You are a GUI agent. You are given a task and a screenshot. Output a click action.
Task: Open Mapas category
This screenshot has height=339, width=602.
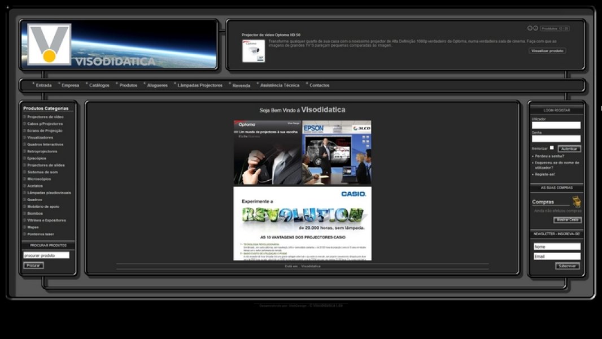click(x=33, y=227)
